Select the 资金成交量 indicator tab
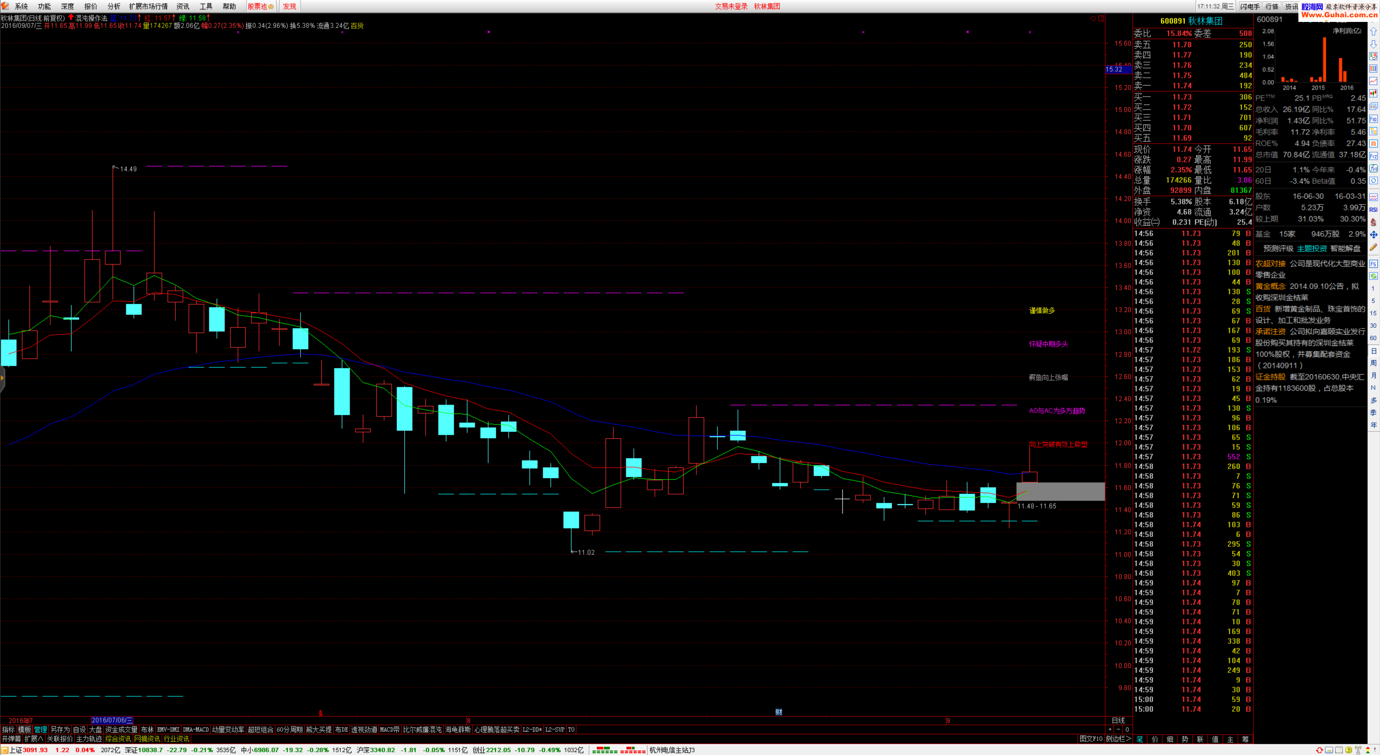The height and width of the screenshot is (755, 1380). point(121,729)
